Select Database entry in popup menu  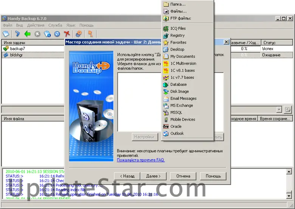point(188,84)
